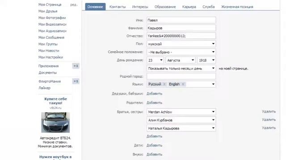This screenshot has height=160, width=286.
Task: Expand the Языки dropdown arrow
Action: [x=213, y=84]
